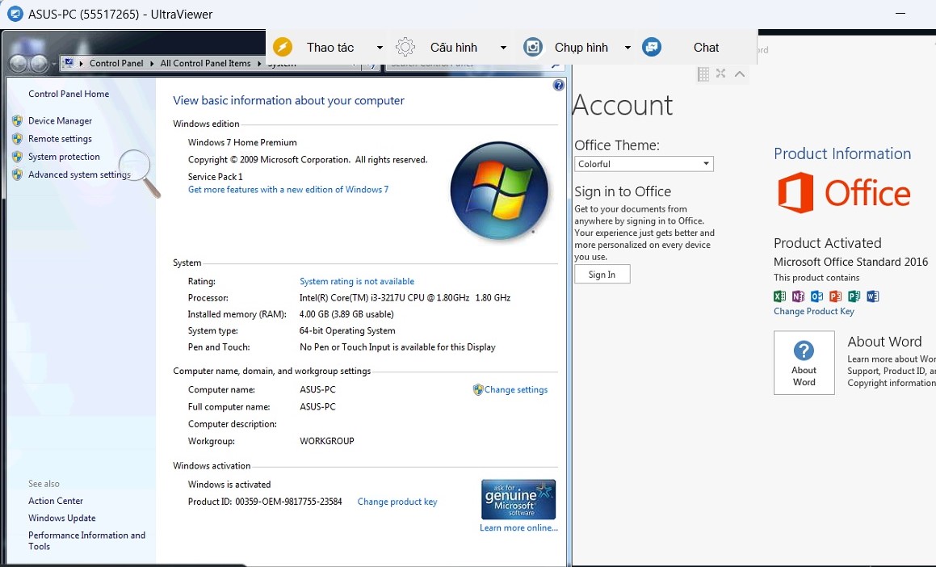Open Device Manager link
The image size is (936, 567).
(x=61, y=120)
